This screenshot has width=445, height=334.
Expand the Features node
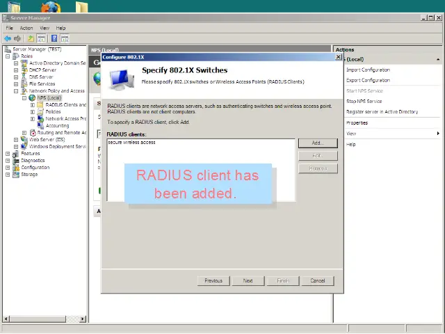(x=8, y=154)
